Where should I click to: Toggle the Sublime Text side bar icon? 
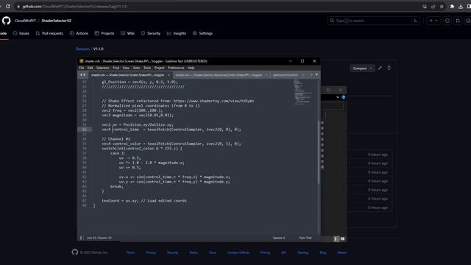tap(82, 238)
